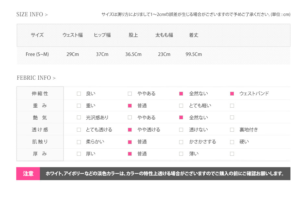Toggle the pink ウェストバンド checkbox
This screenshot has height=199, width=307.
point(232,94)
